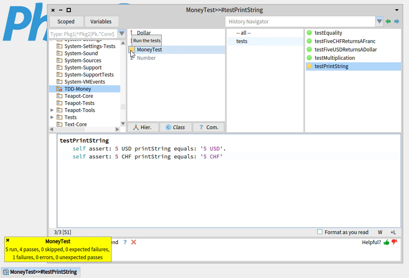Image resolution: width=409 pixels, height=278 pixels.
Task: Click package list scroll right arrow
Action: pyautogui.click(x=117, y=129)
